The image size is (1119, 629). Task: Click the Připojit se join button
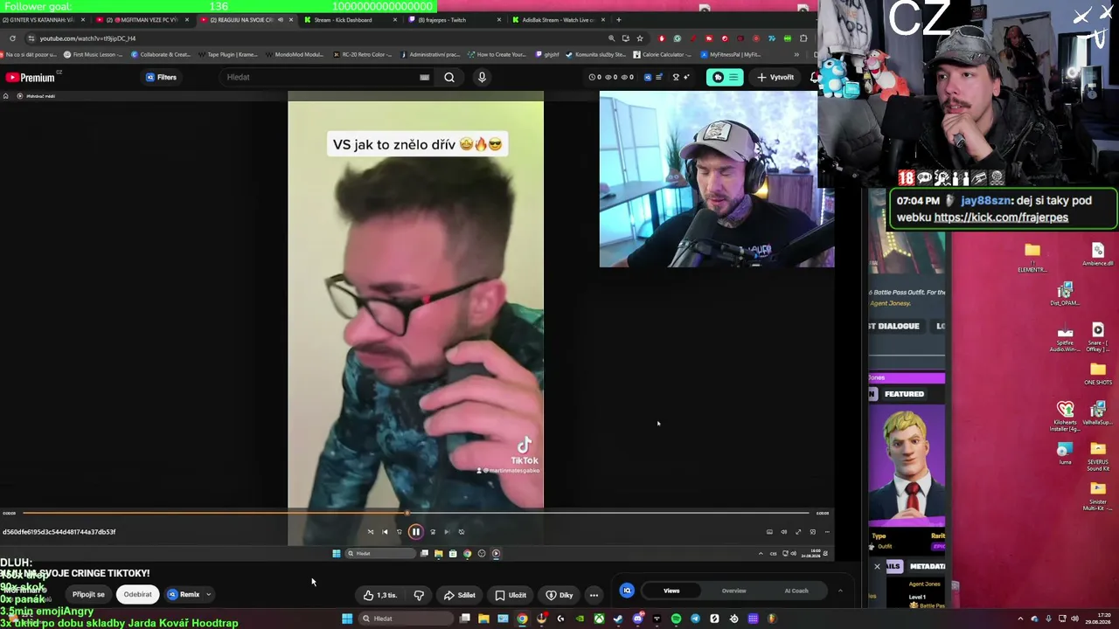click(88, 594)
